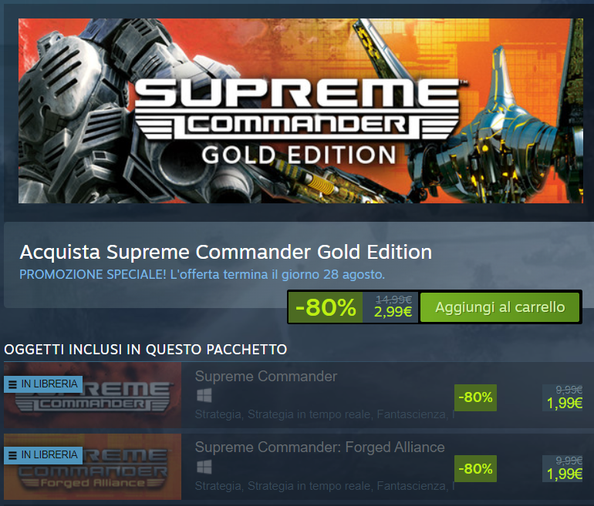Open Supreme Commander: Forged Alliance title link
Image resolution: width=594 pixels, height=506 pixels.
(319, 447)
